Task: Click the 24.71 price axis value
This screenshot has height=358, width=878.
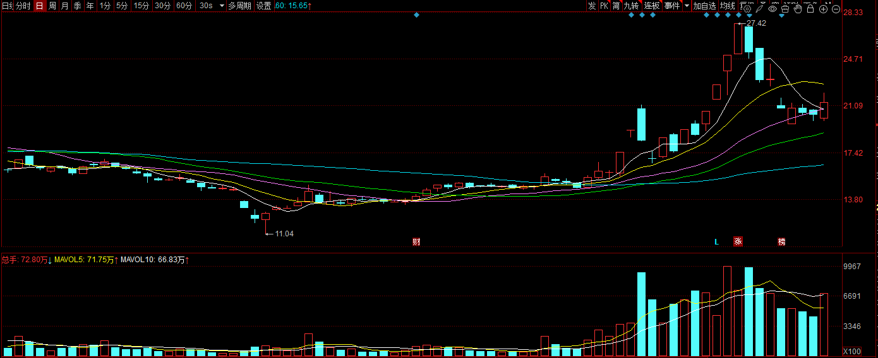Action: pyautogui.click(x=853, y=59)
